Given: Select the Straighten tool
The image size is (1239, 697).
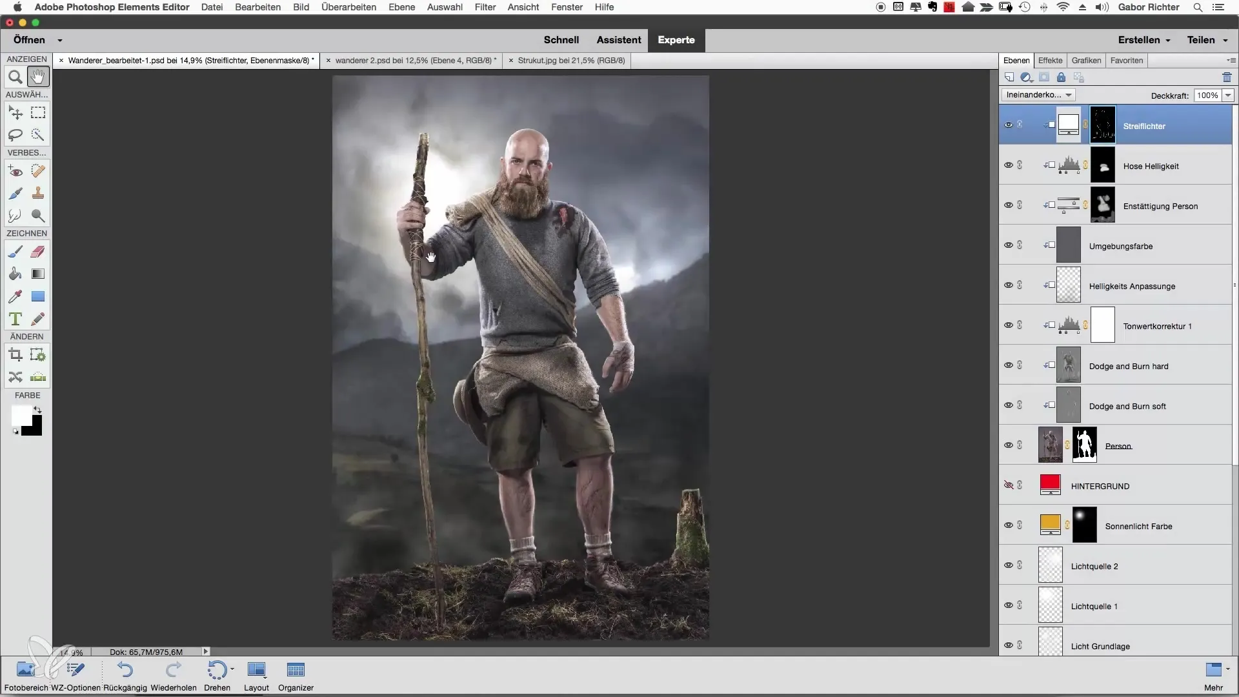Looking at the screenshot, I should tap(38, 377).
